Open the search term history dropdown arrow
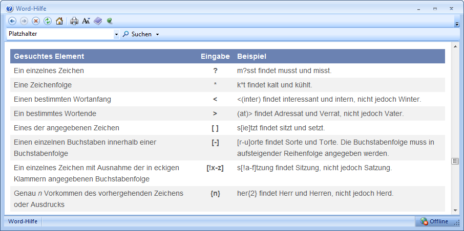This screenshot has width=464, height=231. tap(116, 34)
